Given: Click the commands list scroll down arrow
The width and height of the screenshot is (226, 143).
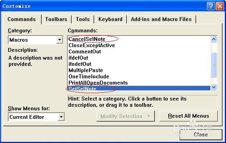Looking at the screenshot, I should [x=214, y=87].
